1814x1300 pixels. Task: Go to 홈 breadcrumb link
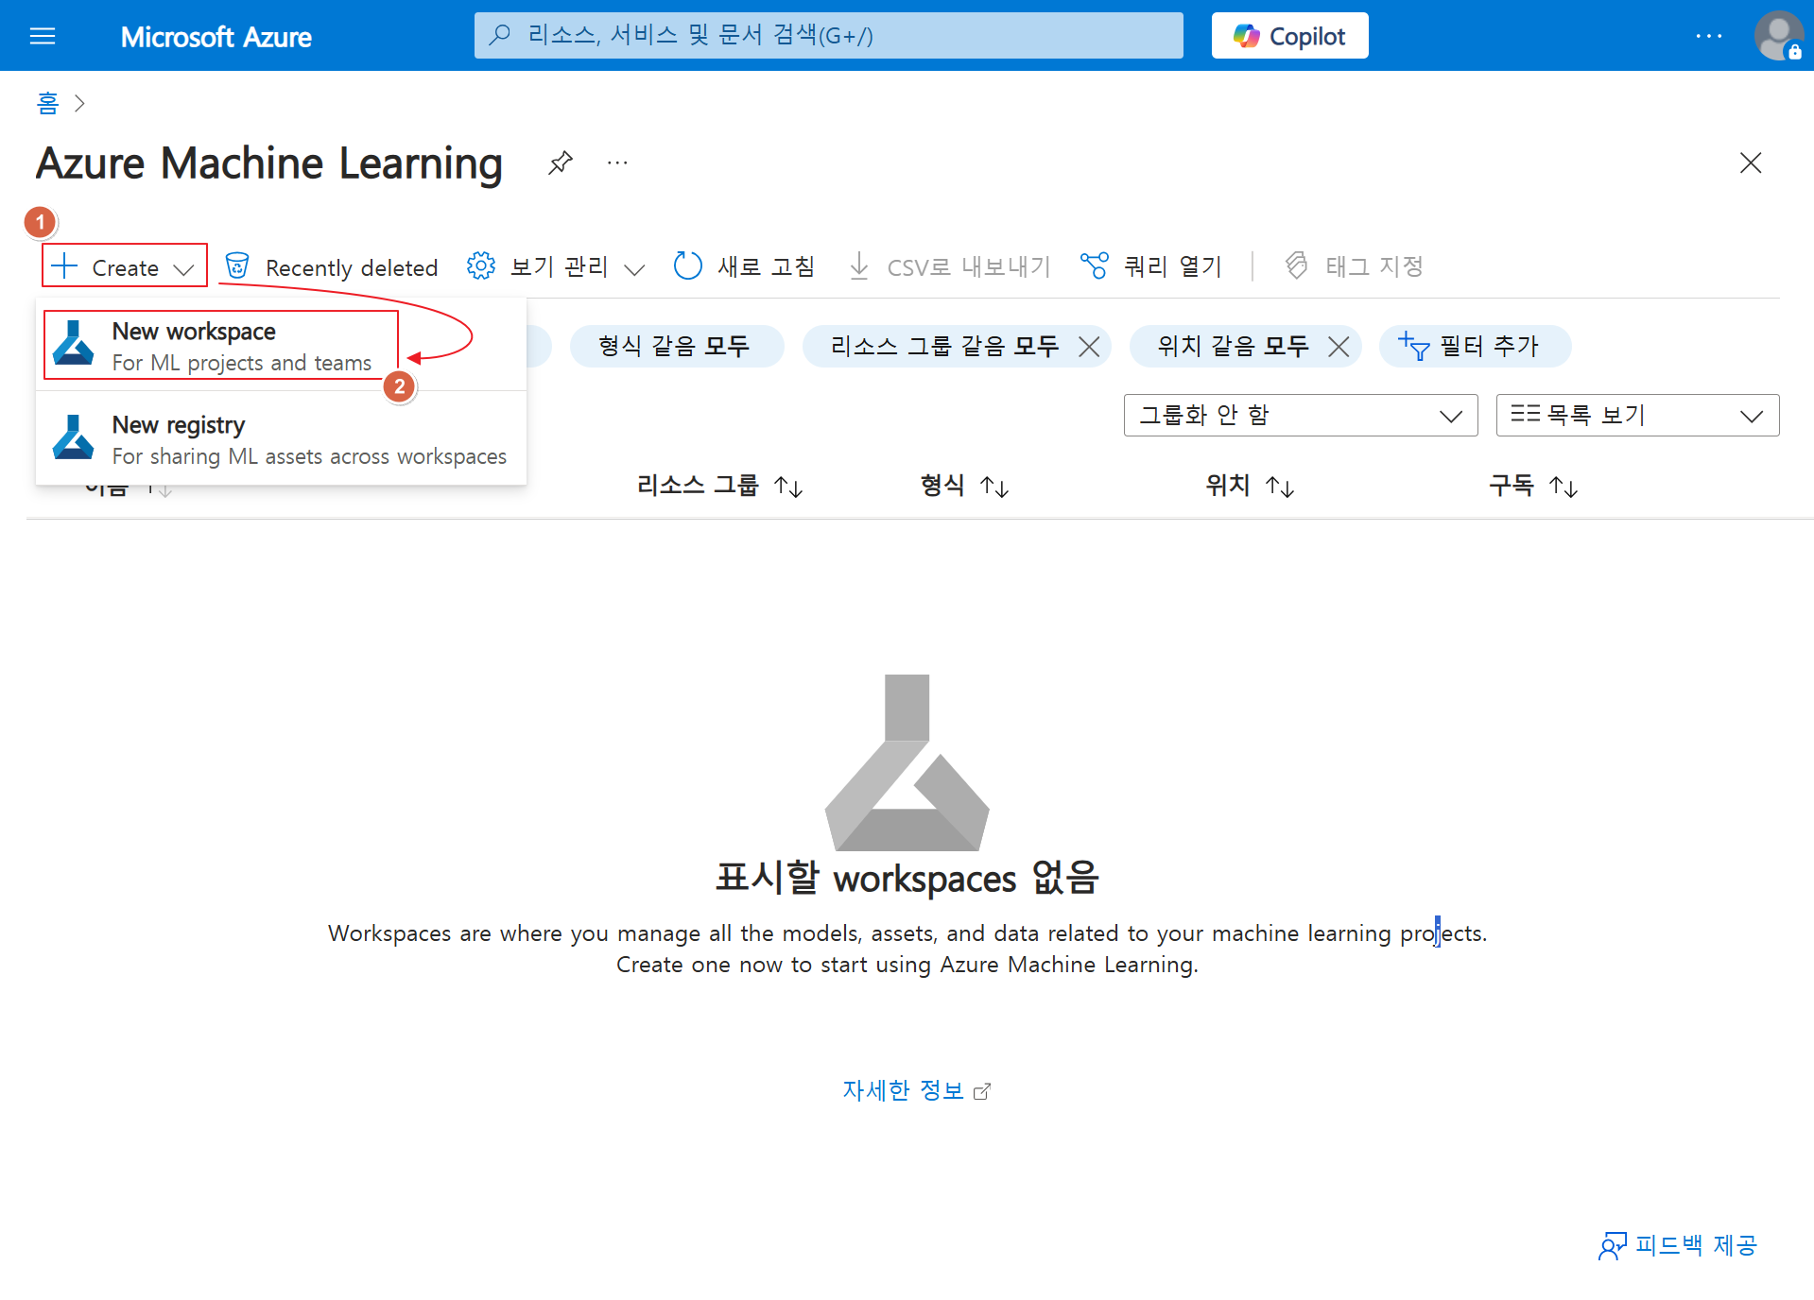pos(47,103)
